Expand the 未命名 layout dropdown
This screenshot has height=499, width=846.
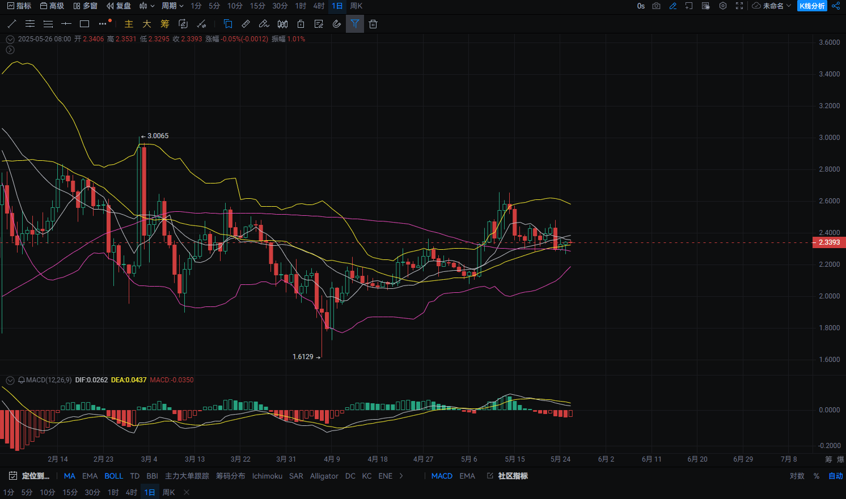tap(772, 6)
